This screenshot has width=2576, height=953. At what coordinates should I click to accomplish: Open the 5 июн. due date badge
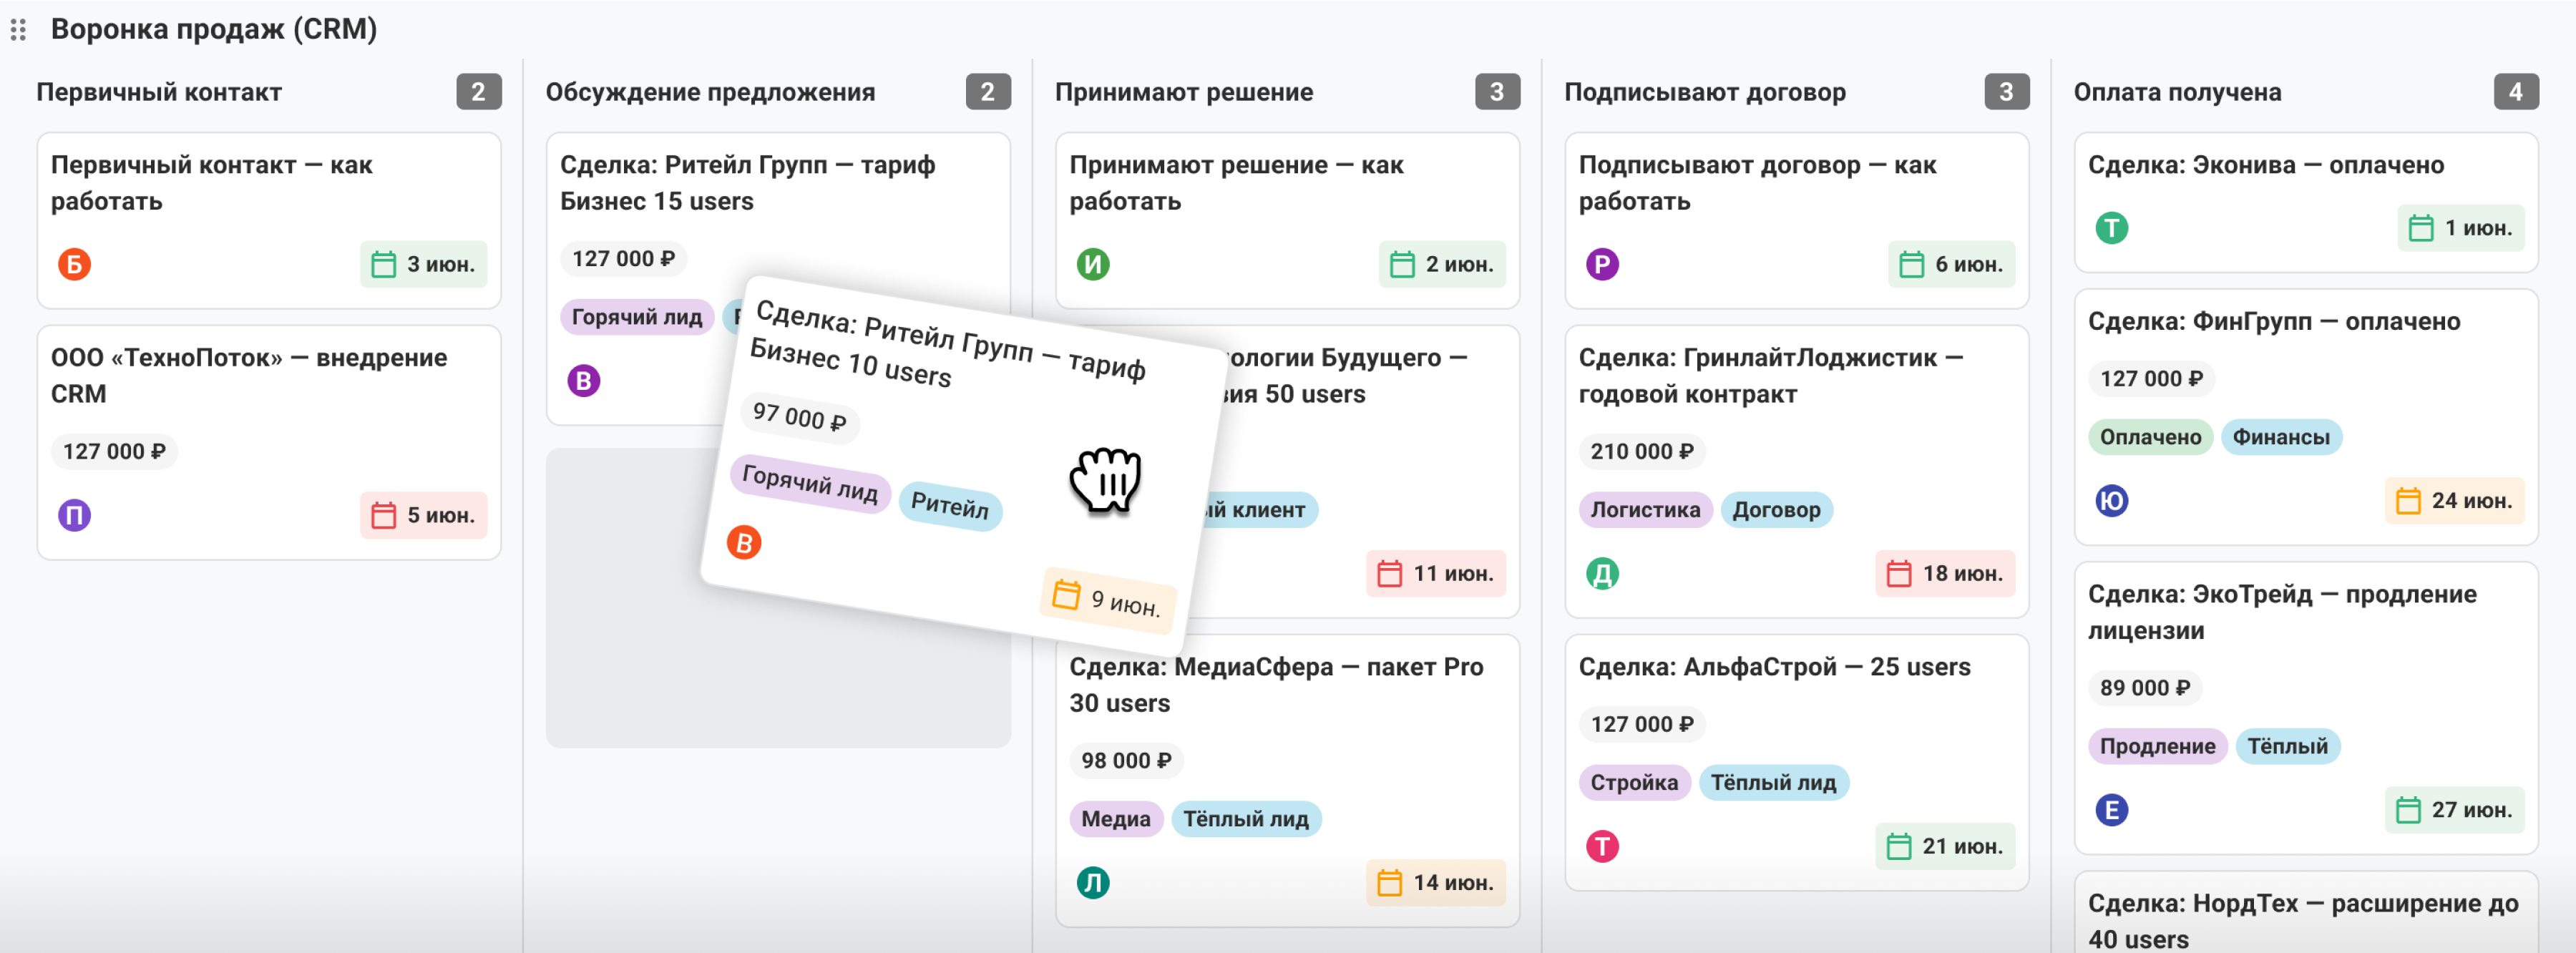(423, 515)
